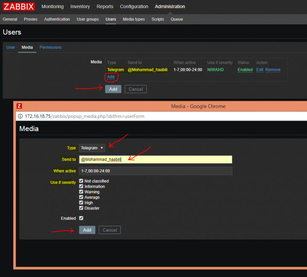Toggle the Warning severity checkbox

(x=81, y=192)
